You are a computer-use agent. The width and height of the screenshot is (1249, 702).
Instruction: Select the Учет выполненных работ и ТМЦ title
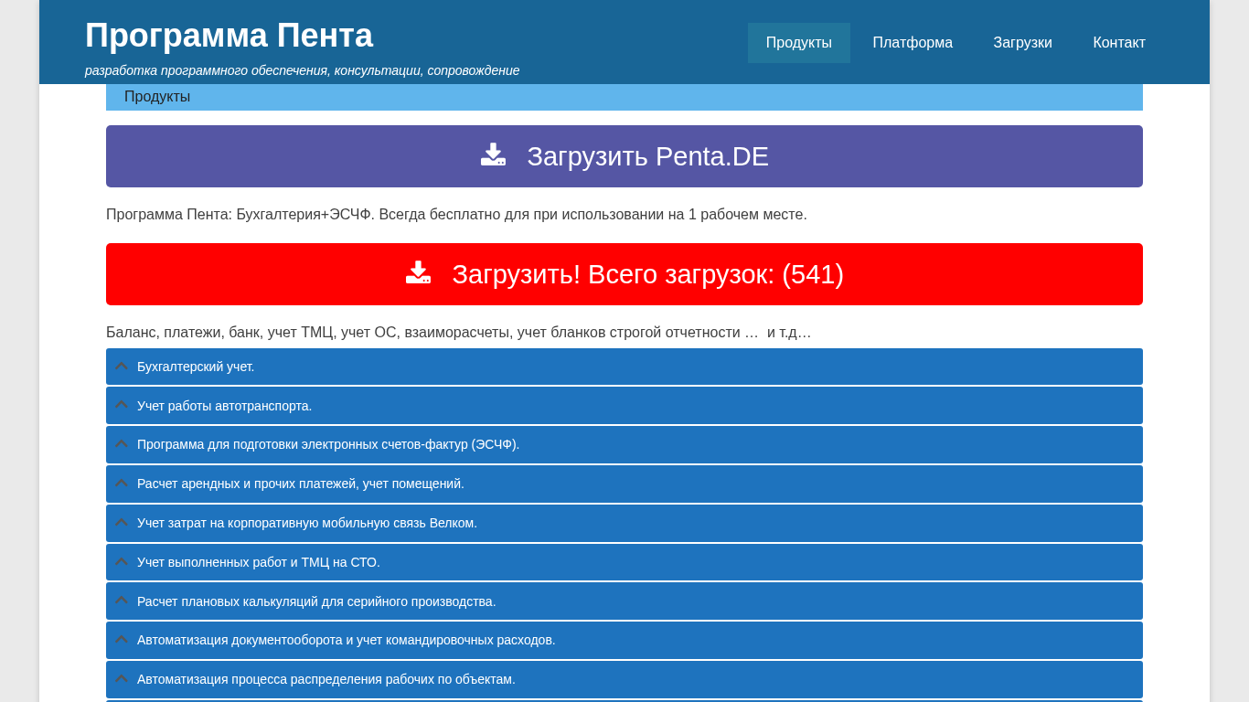pyautogui.click(x=259, y=562)
